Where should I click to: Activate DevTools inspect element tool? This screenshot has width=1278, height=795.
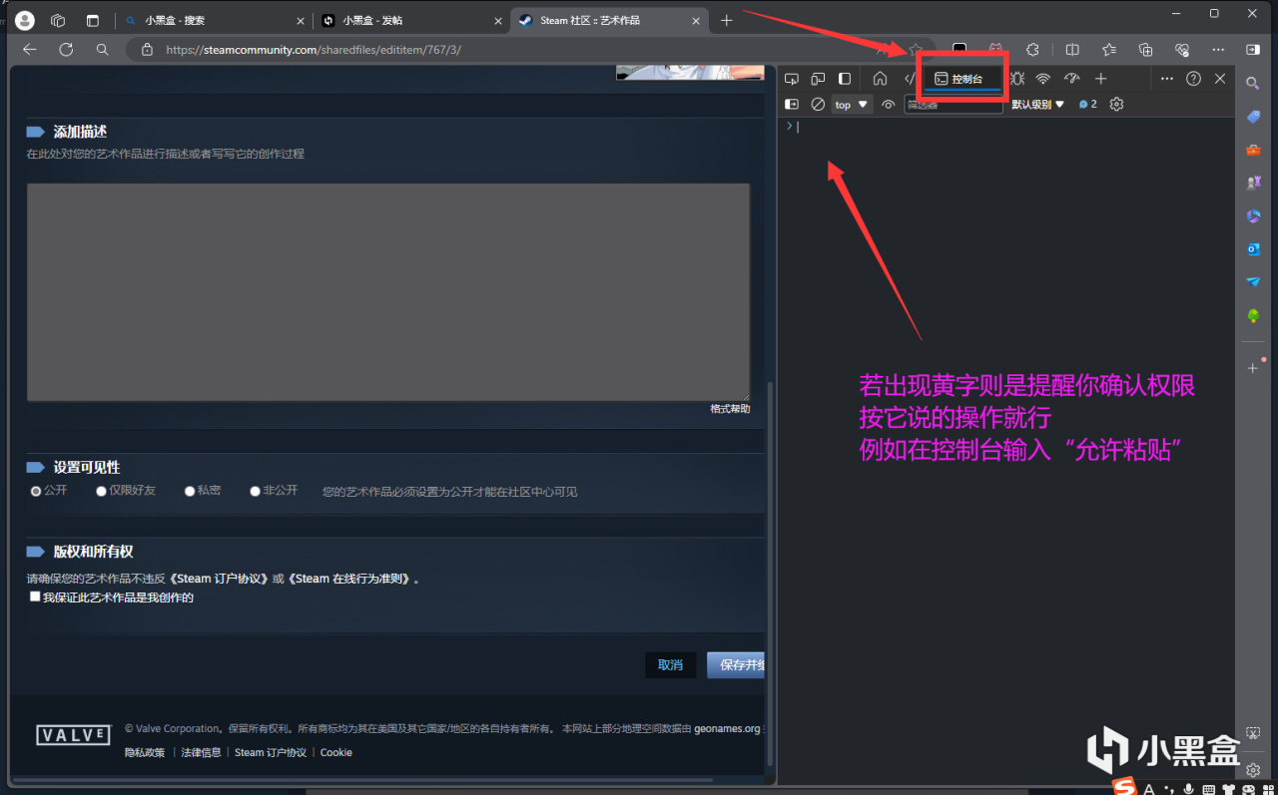pos(792,79)
